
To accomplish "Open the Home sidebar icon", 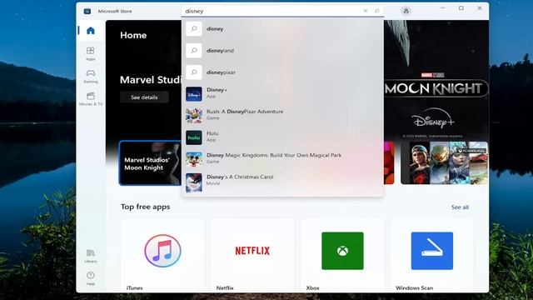I will tap(91, 31).
